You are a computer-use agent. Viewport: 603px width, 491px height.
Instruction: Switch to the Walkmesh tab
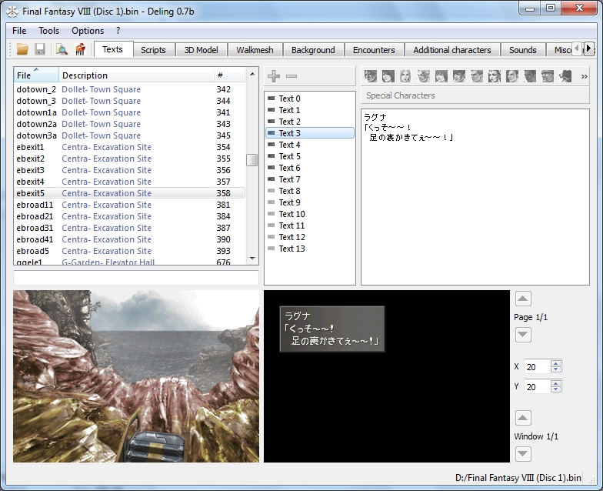[x=255, y=50]
